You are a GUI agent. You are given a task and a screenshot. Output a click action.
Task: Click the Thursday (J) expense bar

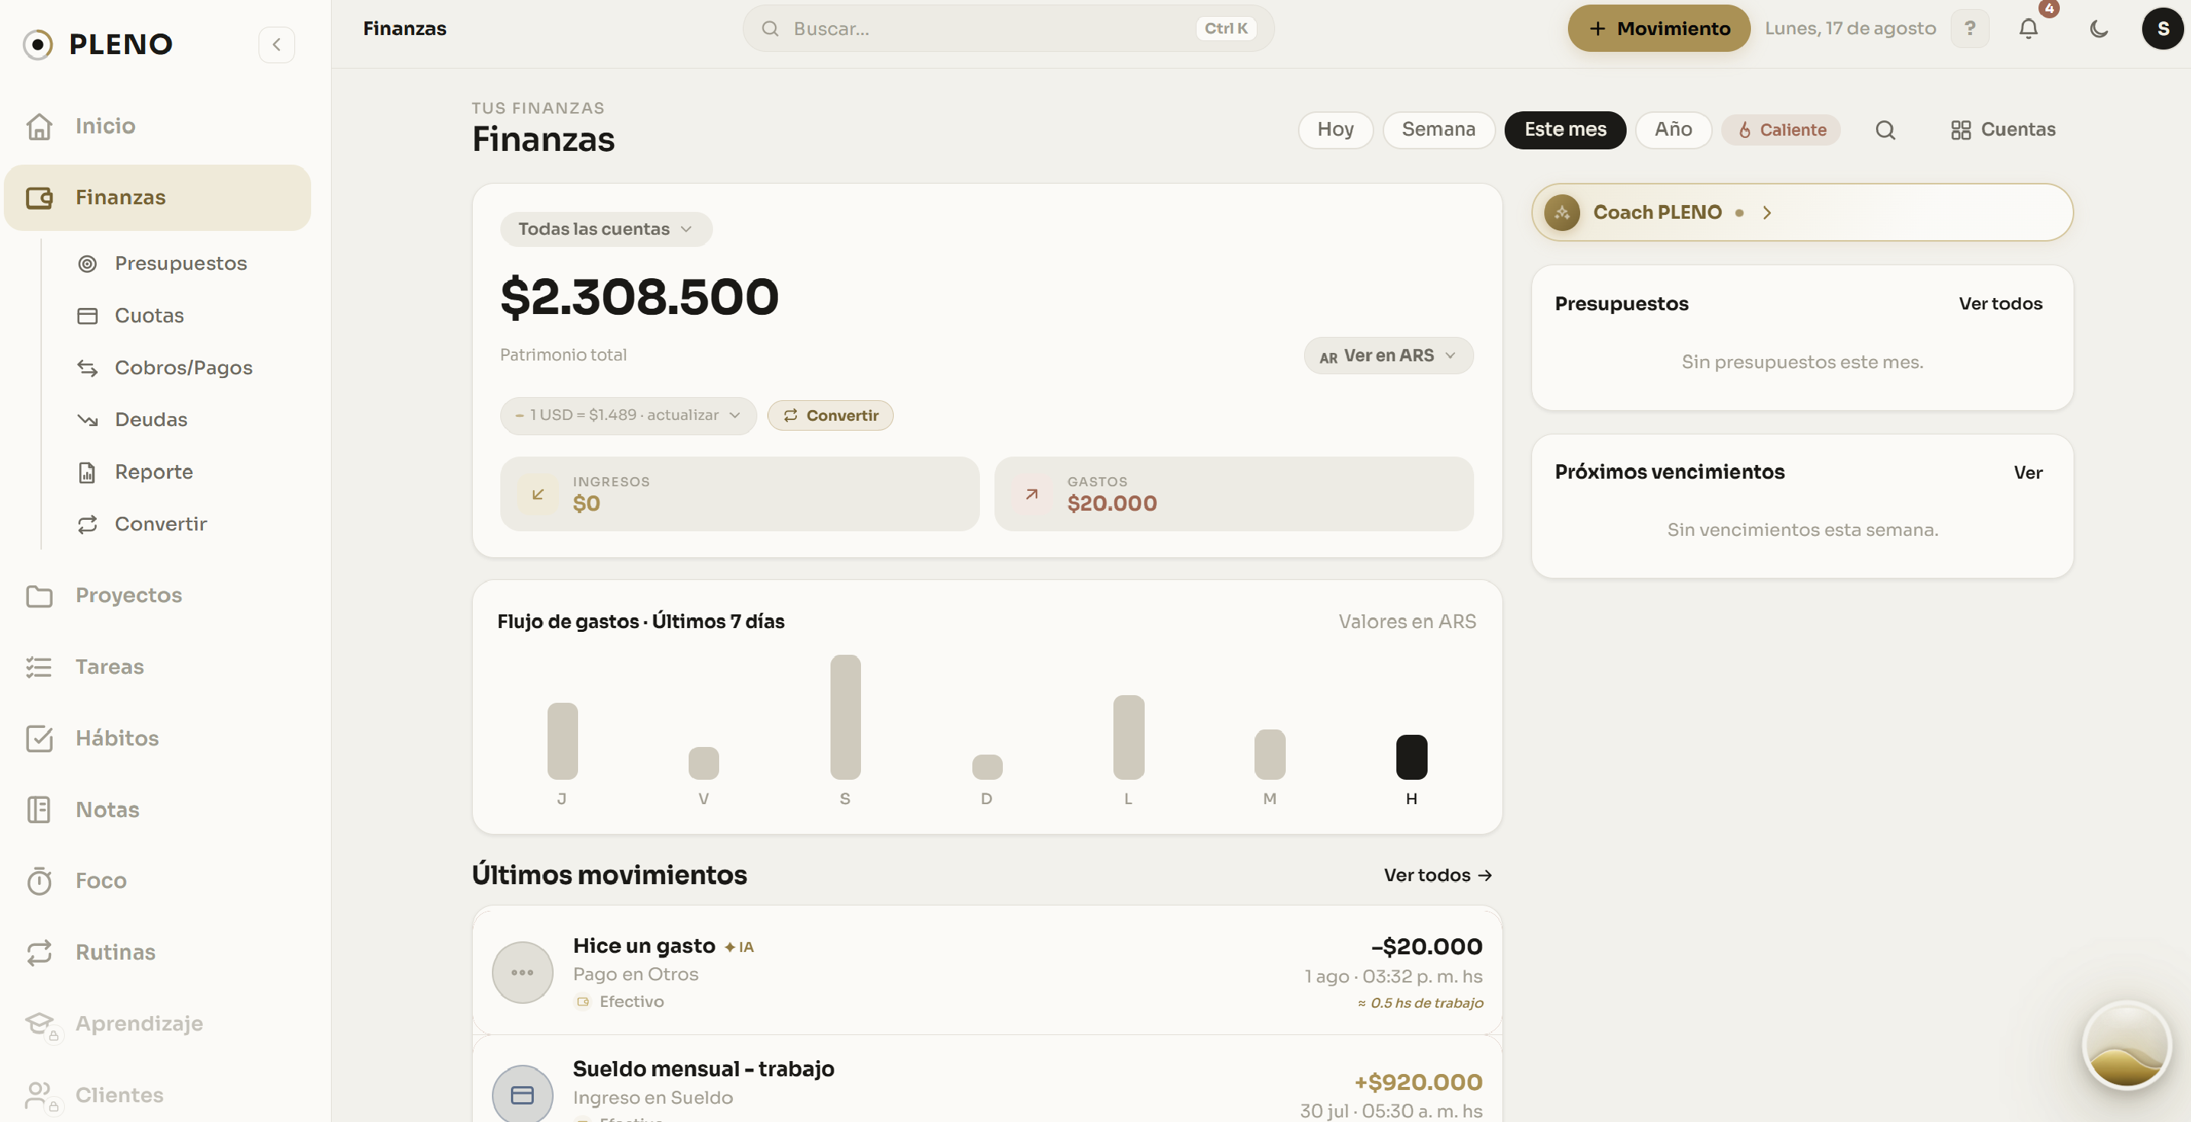[561, 741]
